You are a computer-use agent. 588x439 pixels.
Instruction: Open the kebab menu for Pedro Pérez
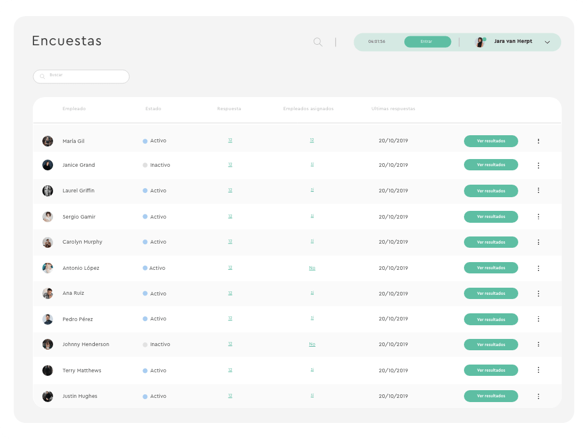pyautogui.click(x=538, y=319)
